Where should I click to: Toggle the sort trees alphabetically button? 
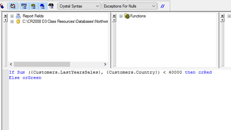tap(13, 6)
